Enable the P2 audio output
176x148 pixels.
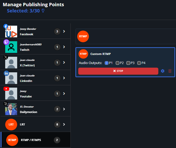(x=118, y=63)
